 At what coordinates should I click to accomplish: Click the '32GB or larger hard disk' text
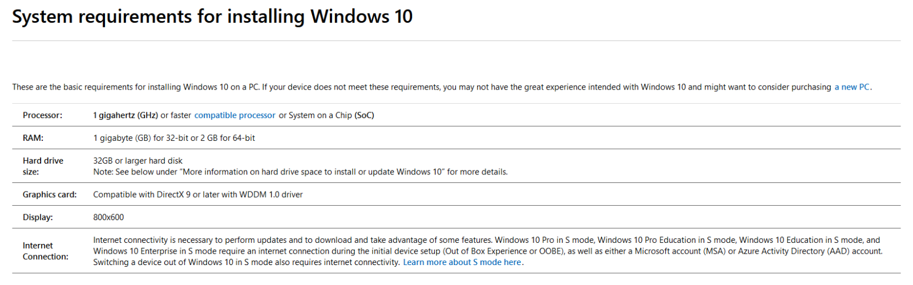pyautogui.click(x=138, y=161)
